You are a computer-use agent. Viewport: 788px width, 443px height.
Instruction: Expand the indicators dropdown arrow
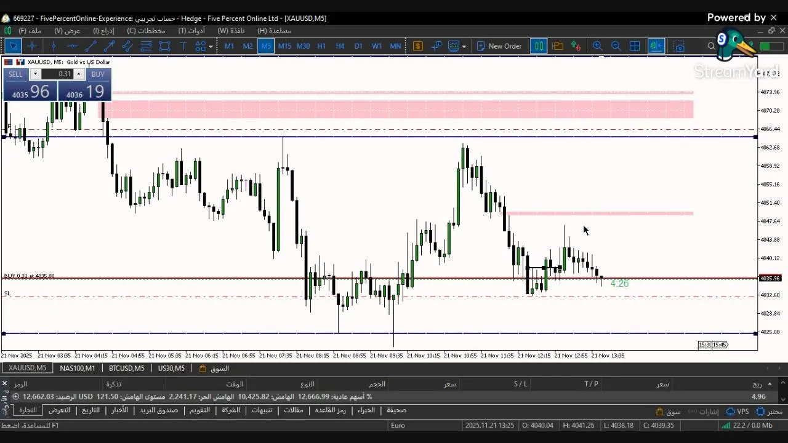point(464,47)
